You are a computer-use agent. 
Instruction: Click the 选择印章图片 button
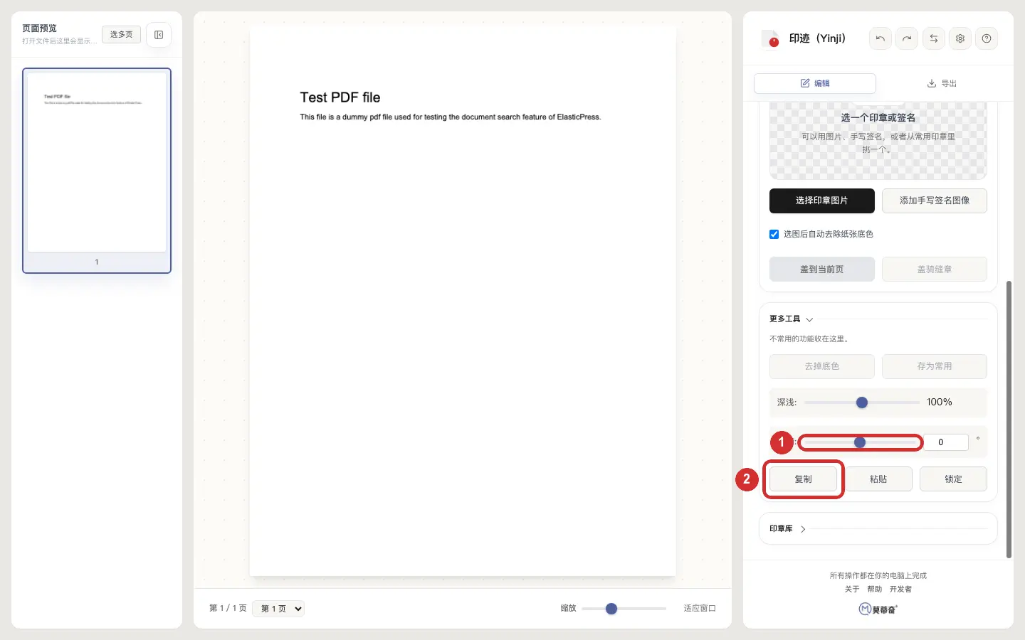pos(822,201)
